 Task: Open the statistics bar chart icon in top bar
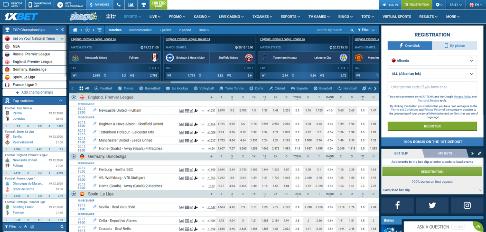(131, 4)
